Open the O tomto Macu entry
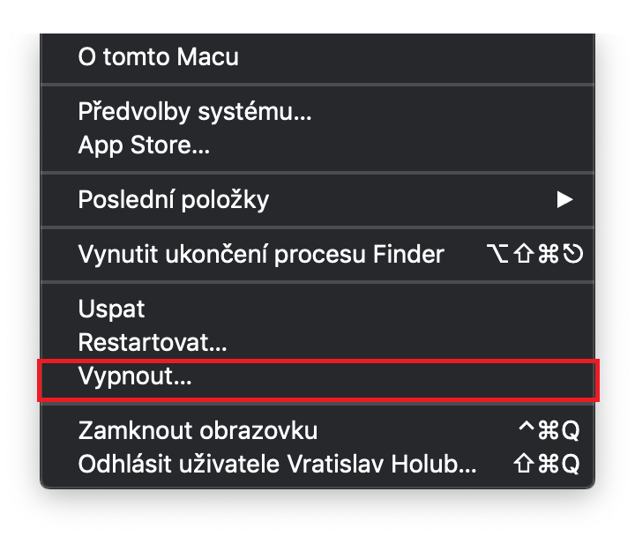This screenshot has height=536, width=635. 159,58
